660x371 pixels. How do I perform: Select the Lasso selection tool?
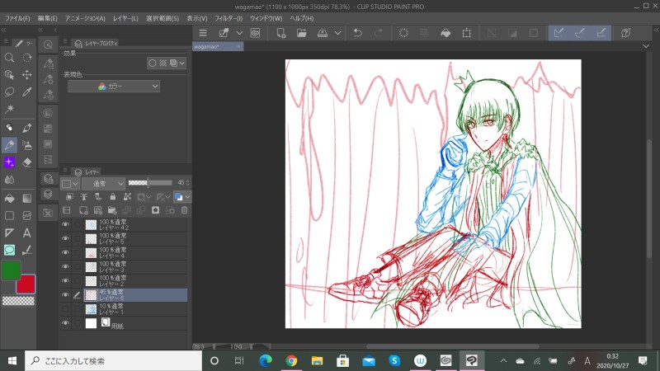click(x=9, y=92)
